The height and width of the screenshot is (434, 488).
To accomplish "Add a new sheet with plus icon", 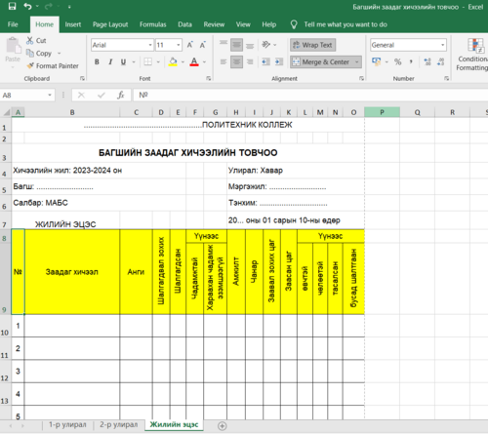I will tap(223, 426).
